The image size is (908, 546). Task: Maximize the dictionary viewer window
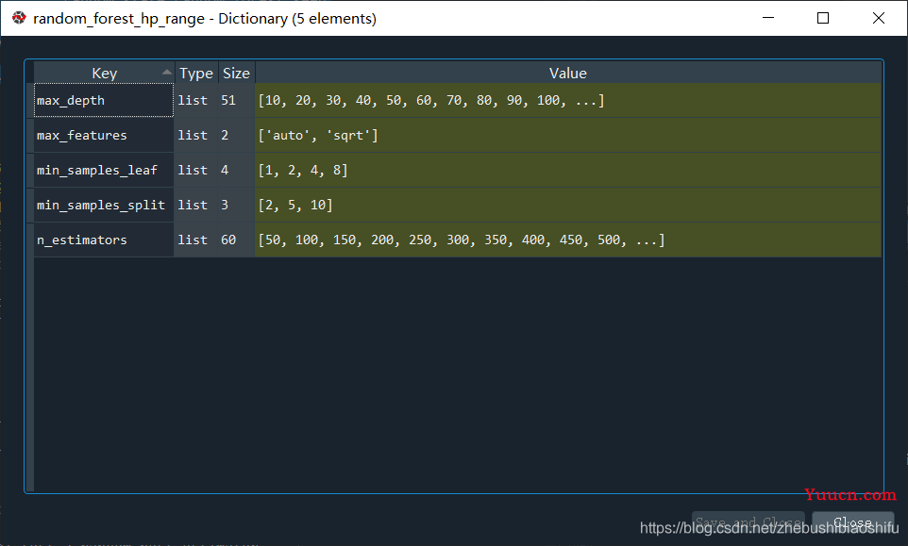pos(823,19)
